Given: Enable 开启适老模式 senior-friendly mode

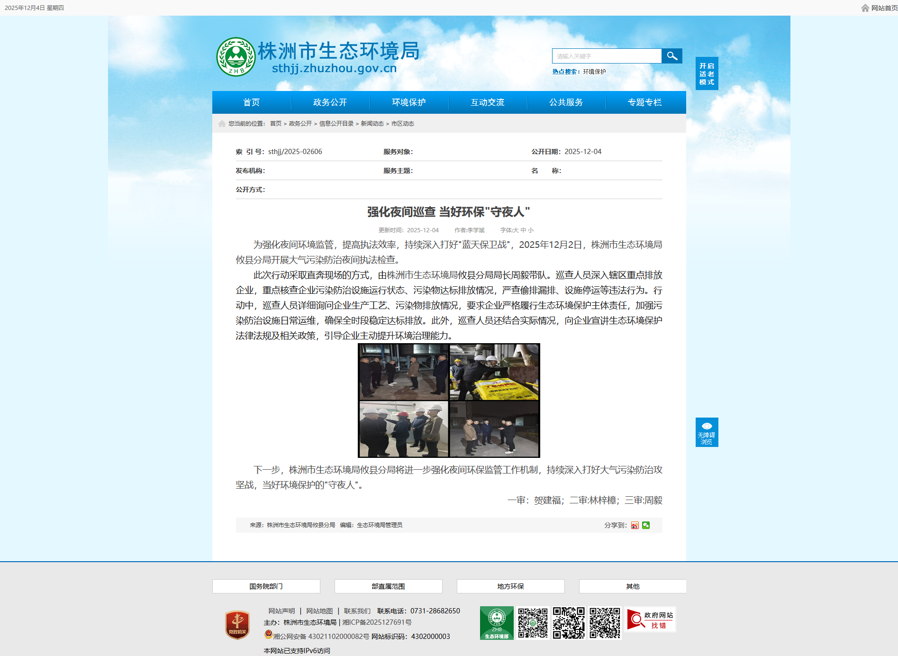Looking at the screenshot, I should pyautogui.click(x=707, y=74).
